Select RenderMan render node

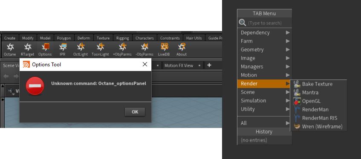(x=318, y=110)
